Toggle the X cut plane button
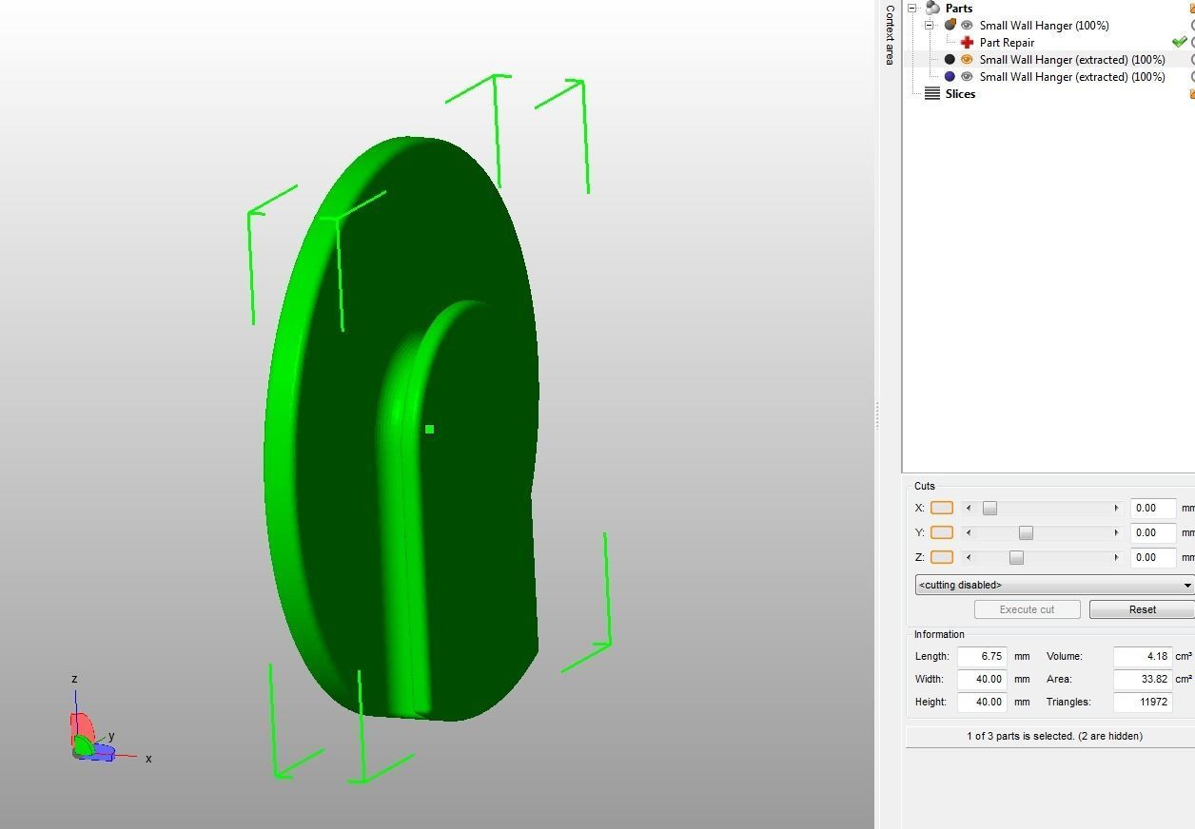The height and width of the screenshot is (829, 1195). pyautogui.click(x=941, y=508)
